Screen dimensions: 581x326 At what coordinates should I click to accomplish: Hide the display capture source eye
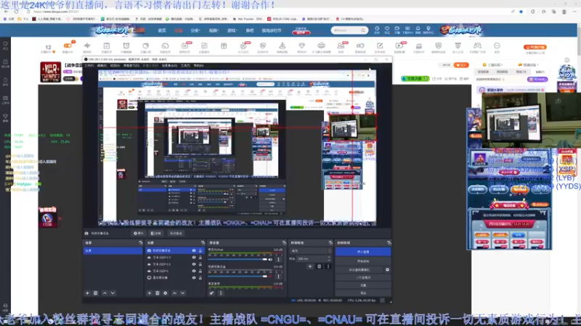[x=194, y=277]
